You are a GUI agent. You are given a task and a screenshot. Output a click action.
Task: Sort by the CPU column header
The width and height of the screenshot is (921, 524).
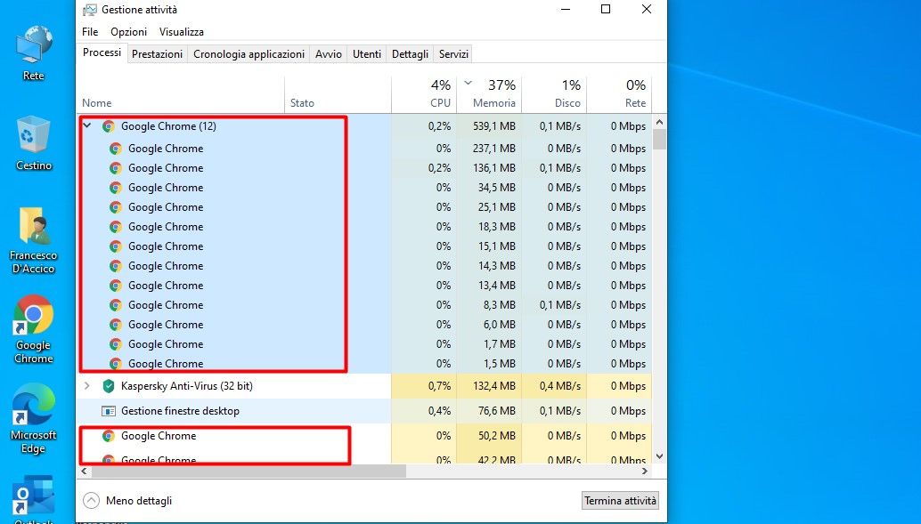[x=424, y=94]
